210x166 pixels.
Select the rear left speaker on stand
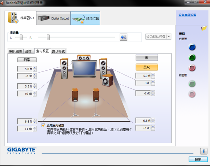75,95
